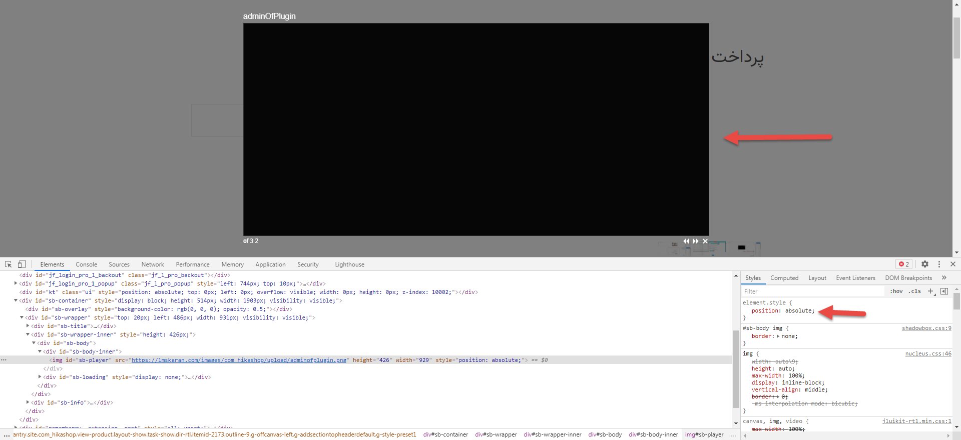Expand the sb-loading div node
The height and width of the screenshot is (440, 961).
(x=40, y=377)
